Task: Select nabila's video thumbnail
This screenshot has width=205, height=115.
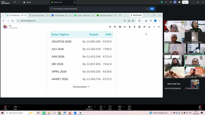Action: click(x=174, y=26)
